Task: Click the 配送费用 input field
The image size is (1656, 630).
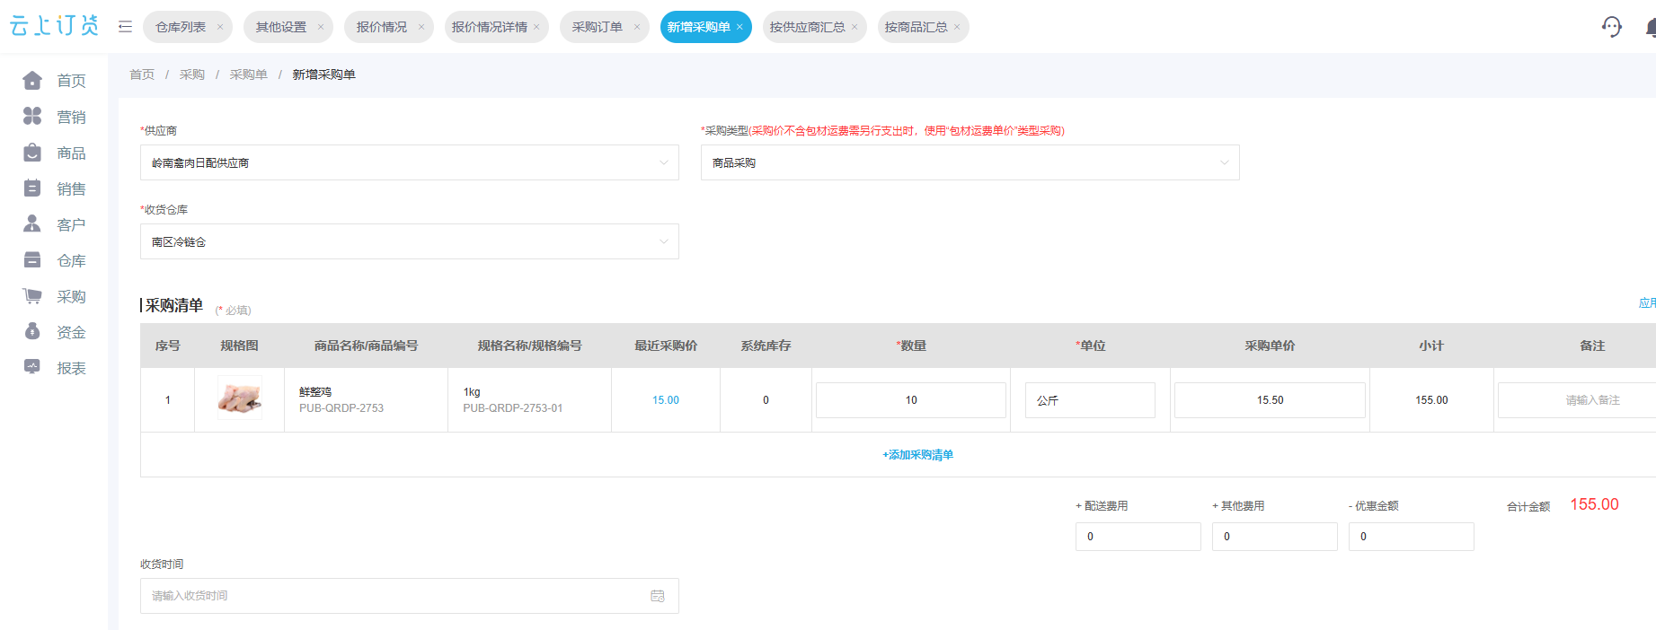Action: click(x=1138, y=537)
